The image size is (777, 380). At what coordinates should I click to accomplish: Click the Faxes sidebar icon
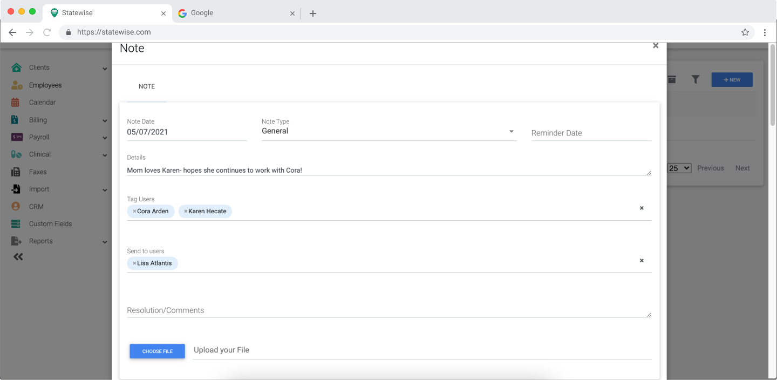16,172
